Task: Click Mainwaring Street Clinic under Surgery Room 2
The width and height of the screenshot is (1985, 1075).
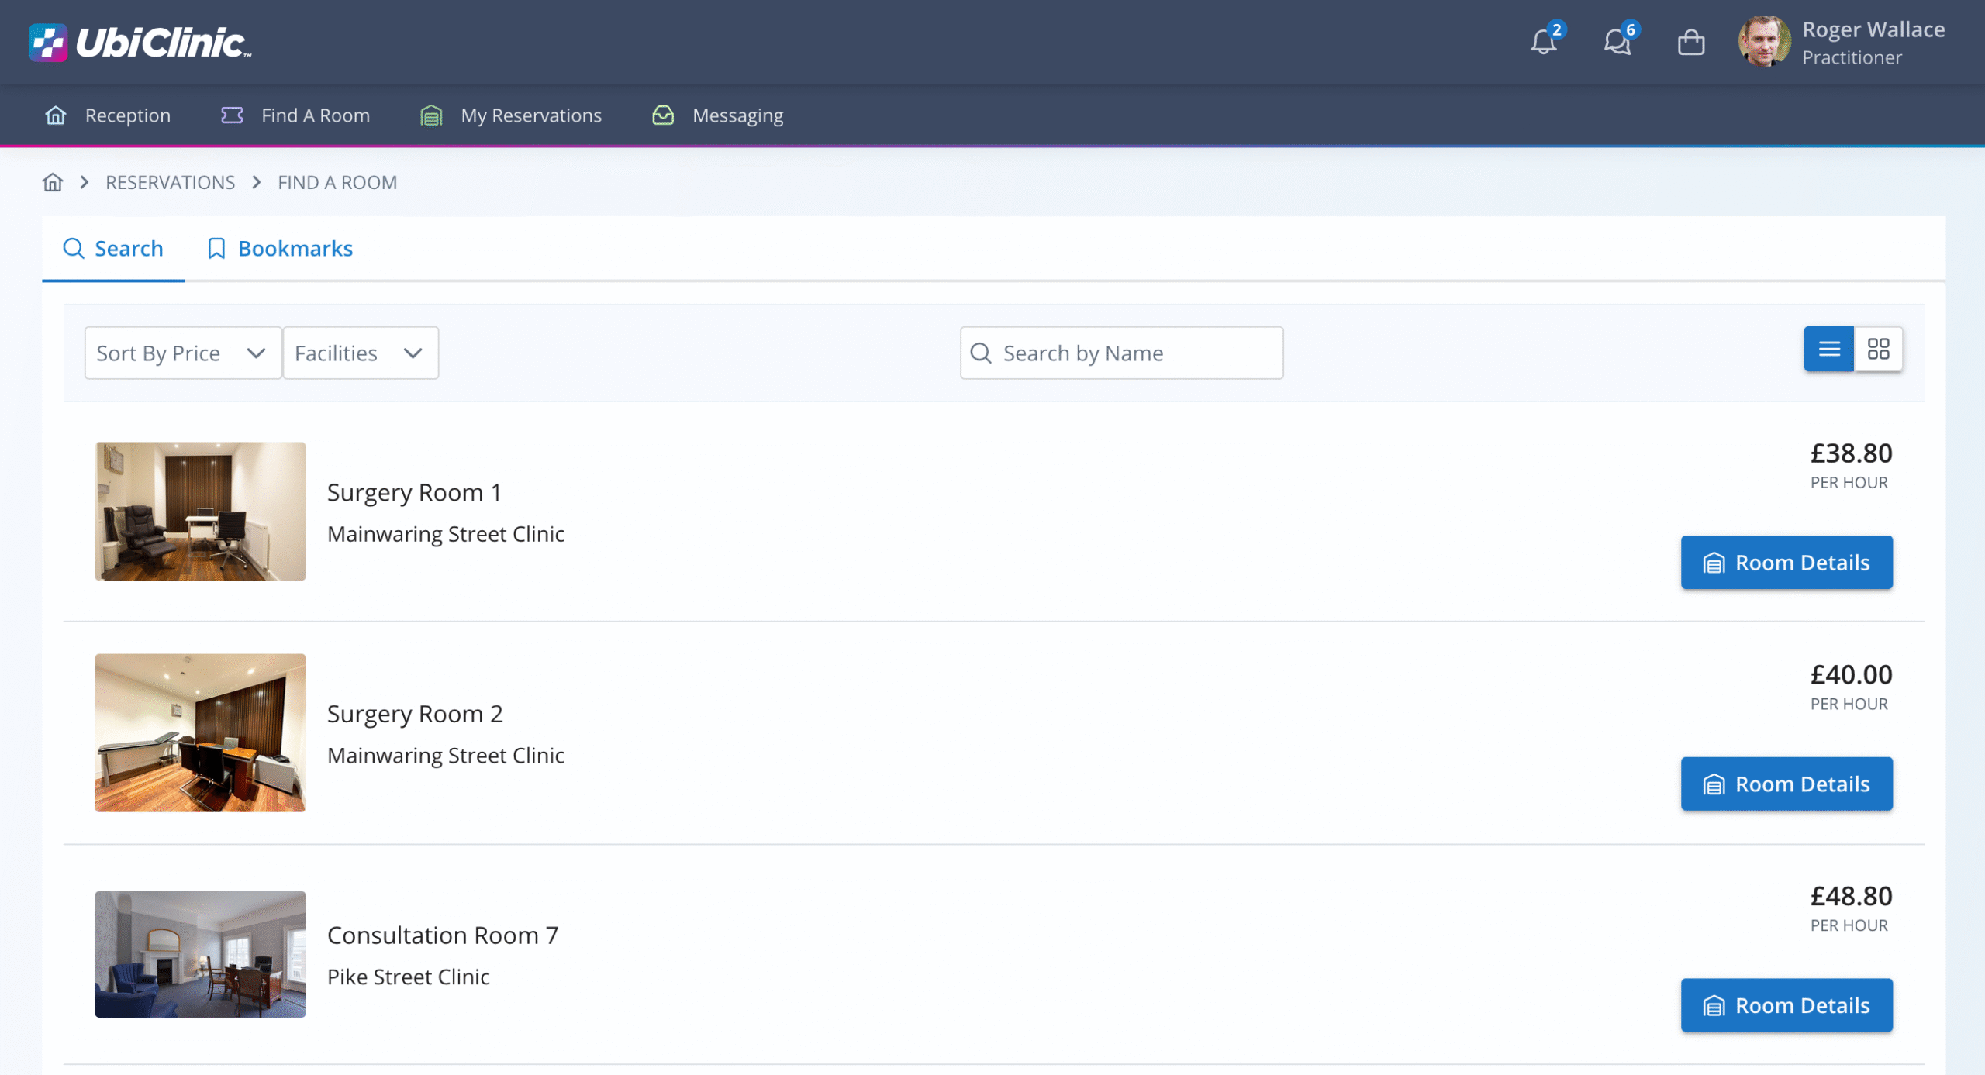Action: point(446,756)
